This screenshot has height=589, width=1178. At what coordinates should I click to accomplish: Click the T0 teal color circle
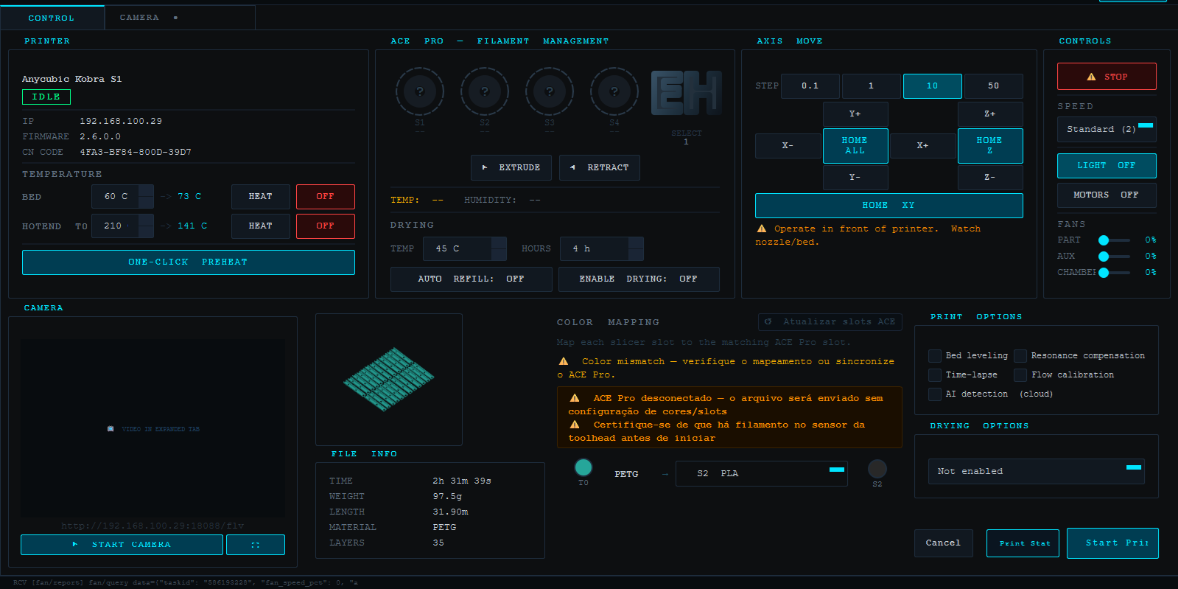coord(583,467)
